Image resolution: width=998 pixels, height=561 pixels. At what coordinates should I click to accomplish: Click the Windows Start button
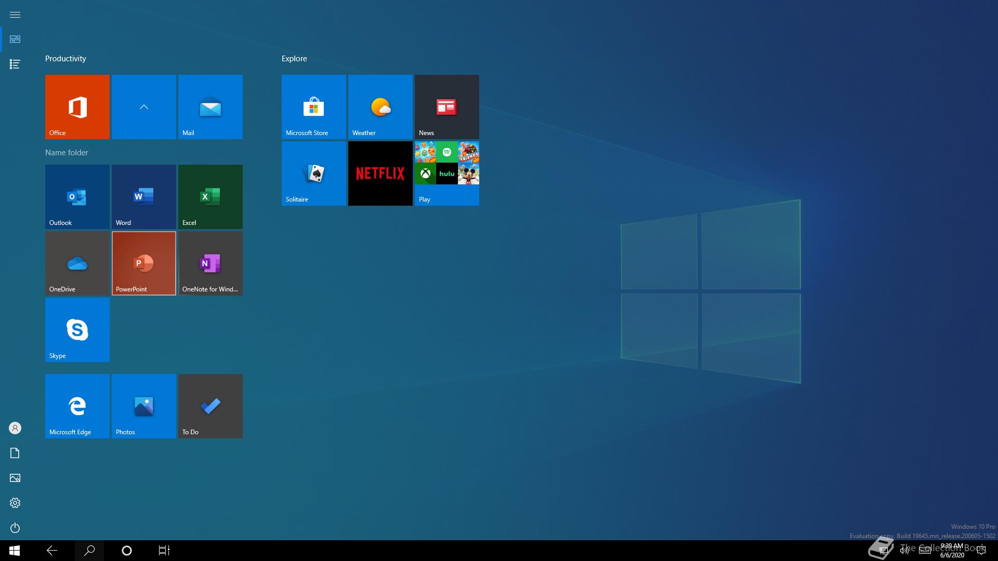[15, 551]
